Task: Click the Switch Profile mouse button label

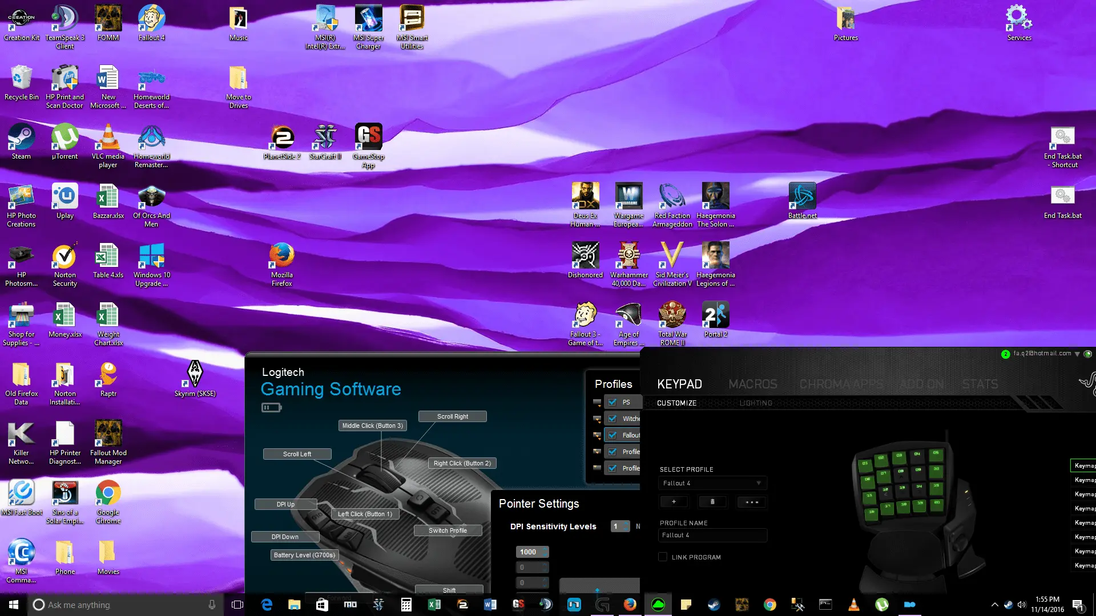Action: coord(448,530)
